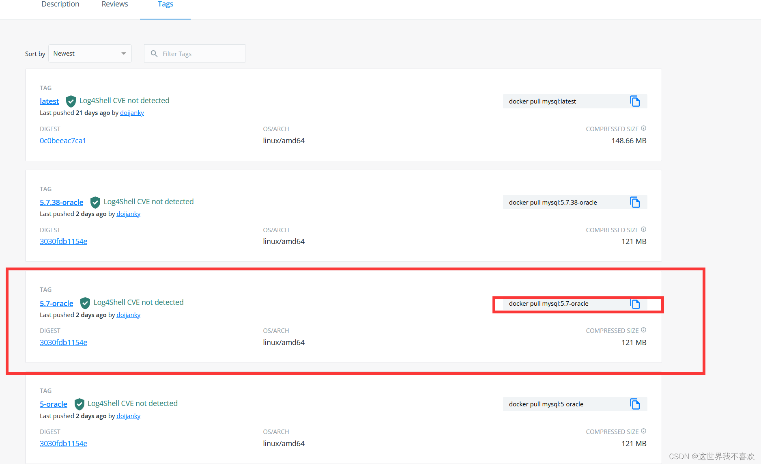Image resolution: width=761 pixels, height=464 pixels.
Task: Open the latest tag link
Action: coord(49,101)
